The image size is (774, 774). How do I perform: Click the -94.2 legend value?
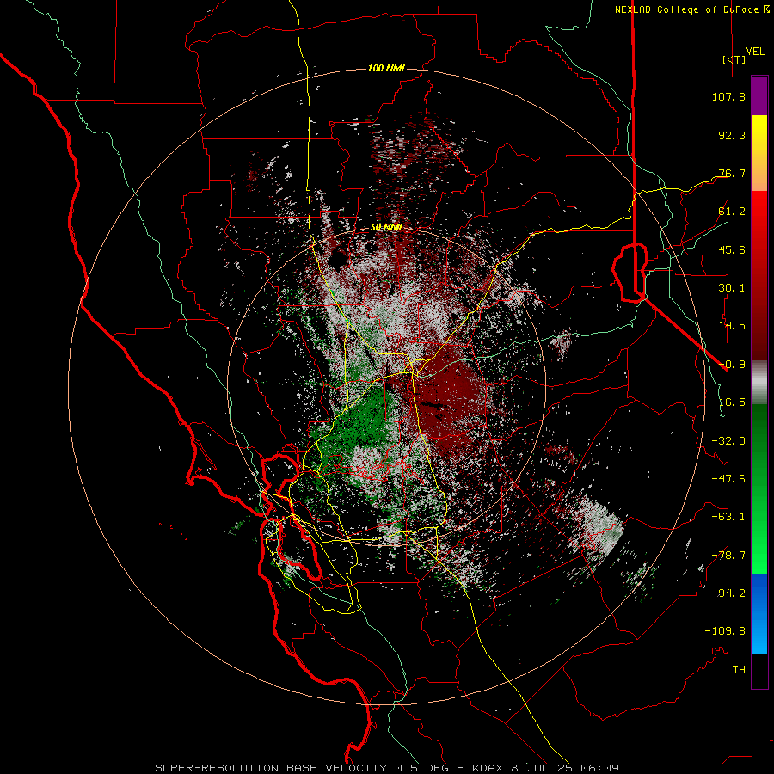coord(728,593)
